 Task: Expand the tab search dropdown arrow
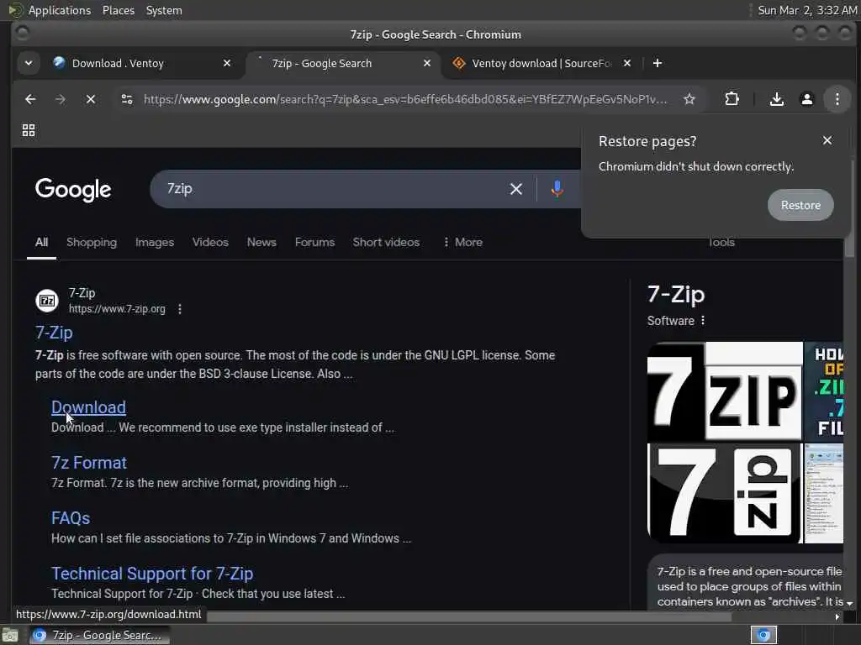tap(29, 63)
